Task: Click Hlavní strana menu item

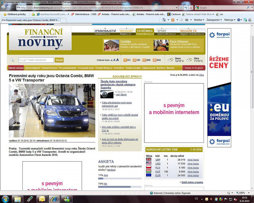Action: tap(16, 68)
